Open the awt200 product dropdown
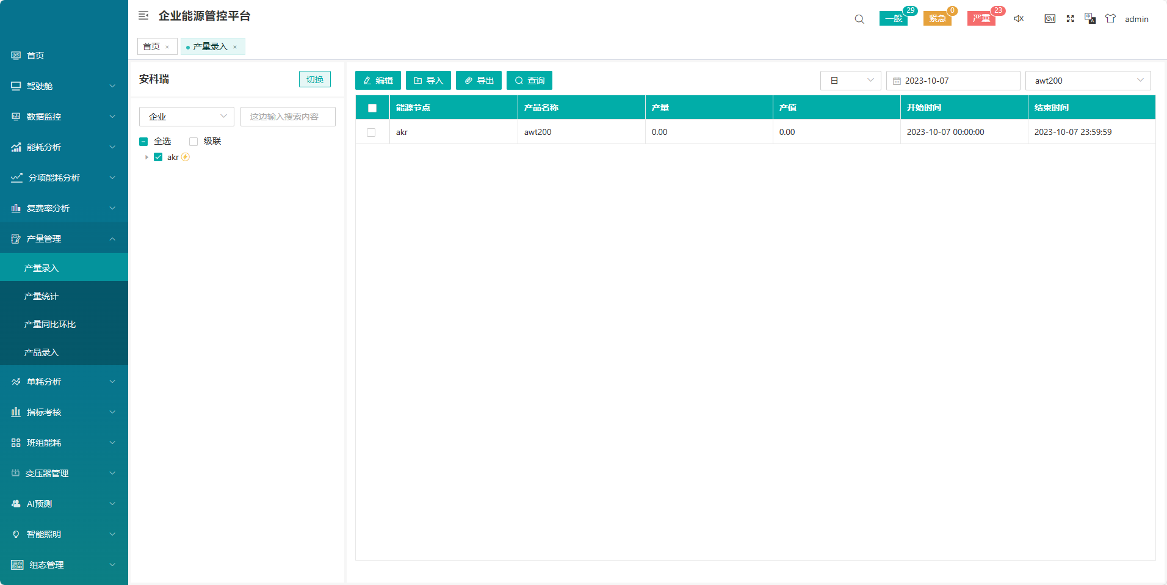 click(x=1088, y=81)
